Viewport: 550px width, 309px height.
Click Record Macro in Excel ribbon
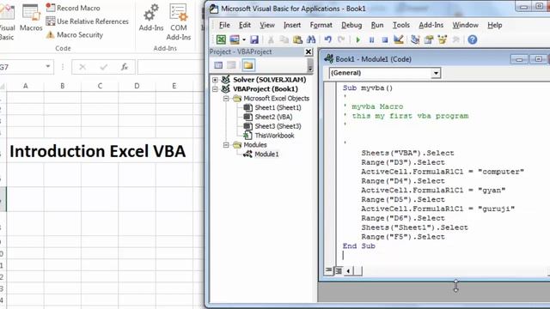pyautogui.click(x=73, y=8)
